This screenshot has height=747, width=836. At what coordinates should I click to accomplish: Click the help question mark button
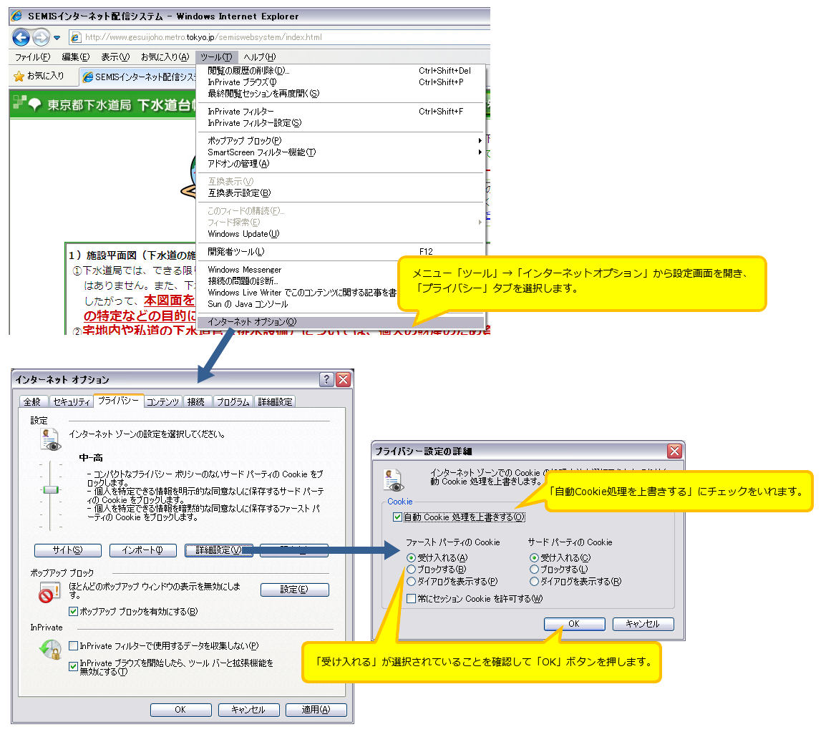[x=326, y=379]
